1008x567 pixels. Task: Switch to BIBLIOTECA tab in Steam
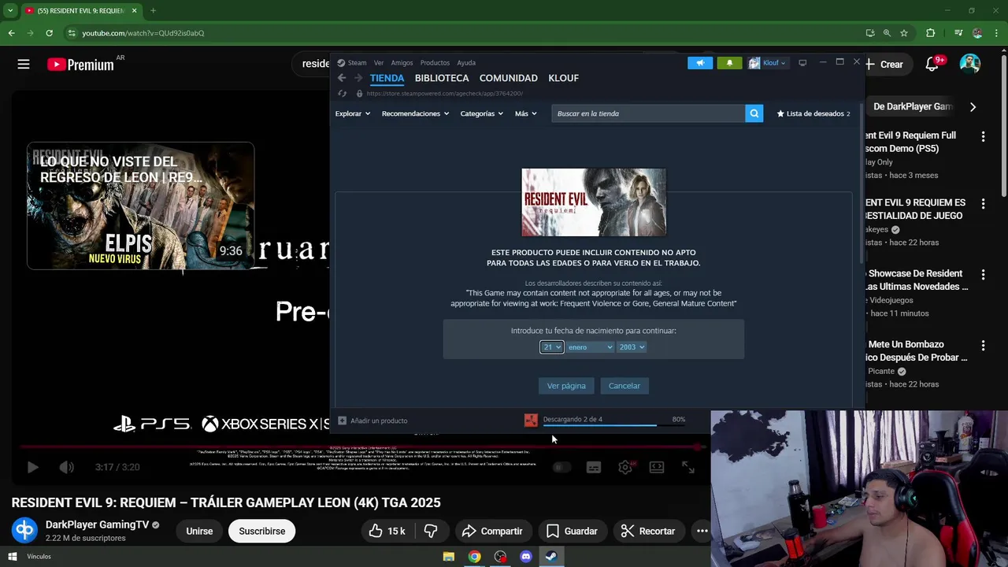click(x=442, y=78)
